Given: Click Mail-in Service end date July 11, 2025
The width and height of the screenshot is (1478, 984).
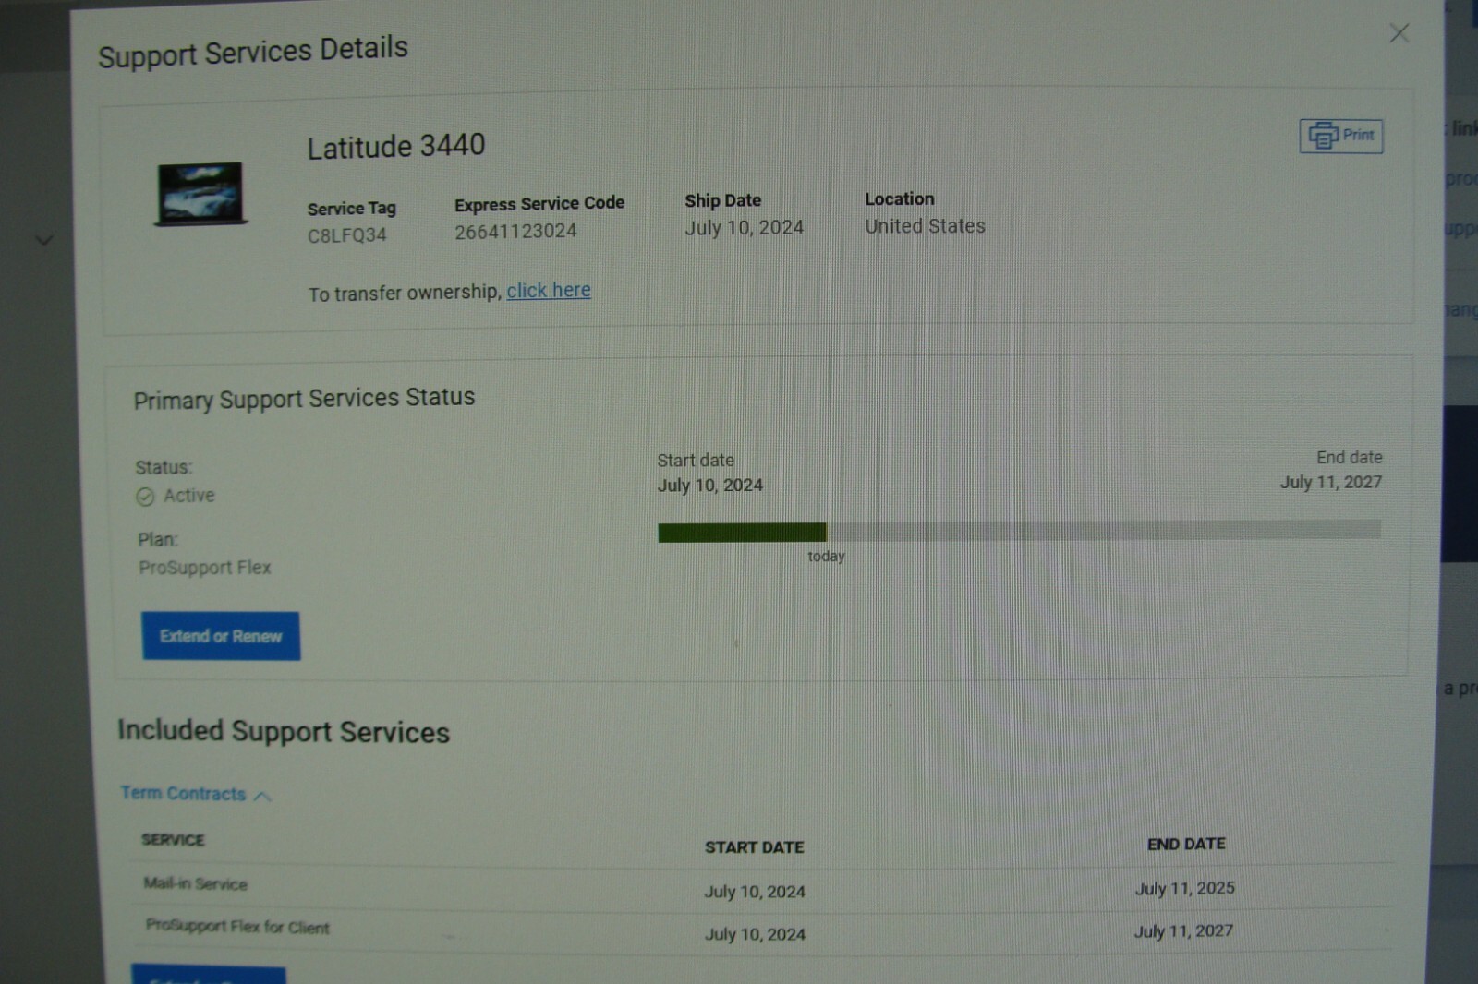Looking at the screenshot, I should [1185, 888].
